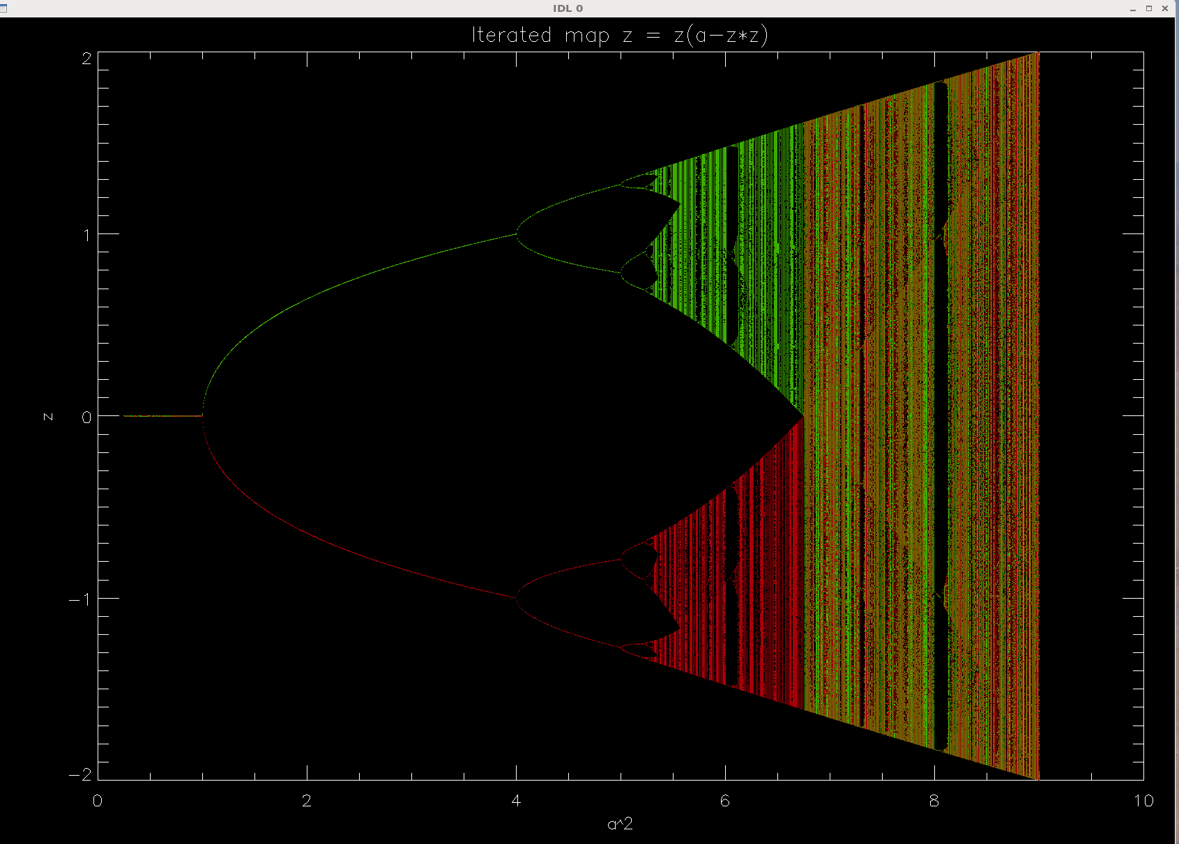Click the y-axis tick label '-1'
Viewport: 1179px width, 844px height.
point(81,599)
